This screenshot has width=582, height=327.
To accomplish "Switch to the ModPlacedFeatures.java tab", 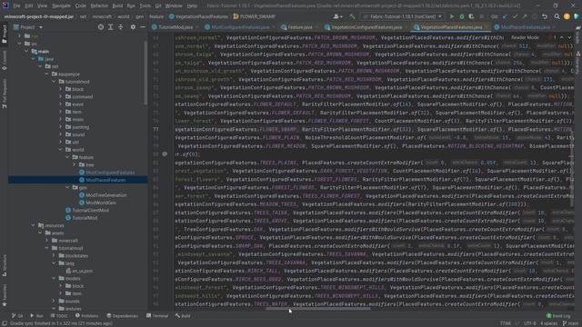I will [526, 27].
